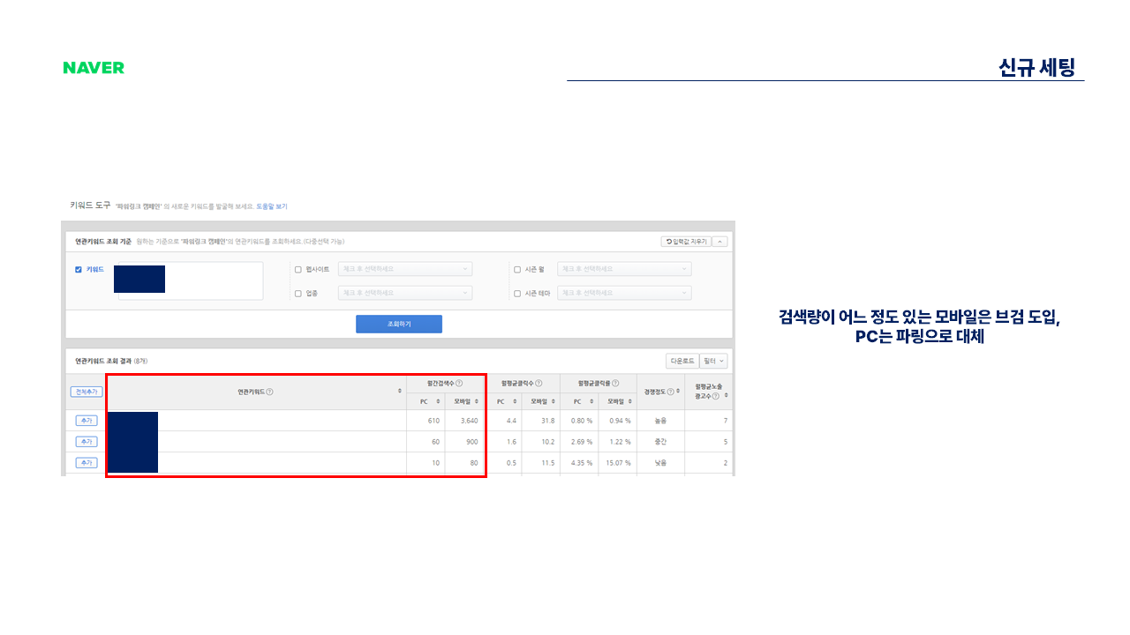The width and height of the screenshot is (1130, 635).
Task: Click the 다운로드 button
Action: pyautogui.click(x=682, y=361)
